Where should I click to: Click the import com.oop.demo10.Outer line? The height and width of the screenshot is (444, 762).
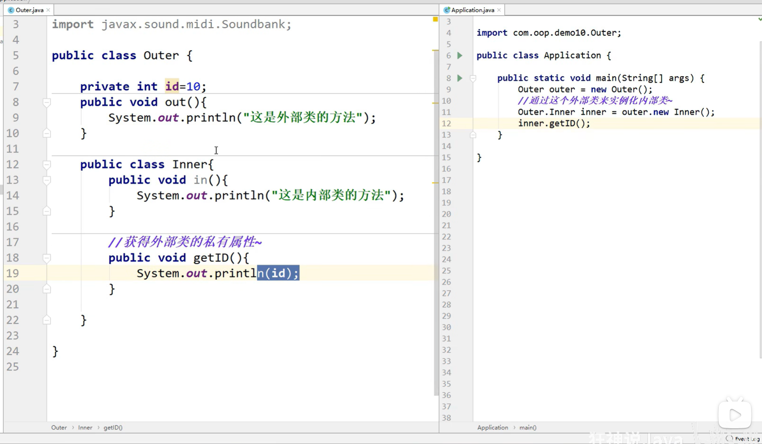tap(549, 33)
